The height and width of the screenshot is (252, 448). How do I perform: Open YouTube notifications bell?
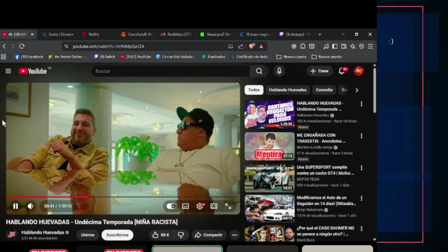tap(342, 71)
